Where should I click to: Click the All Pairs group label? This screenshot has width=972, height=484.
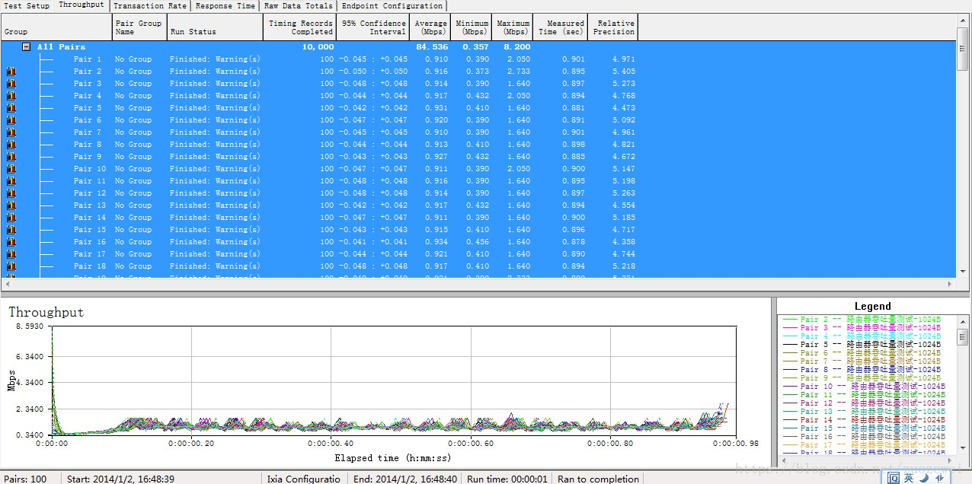point(61,47)
